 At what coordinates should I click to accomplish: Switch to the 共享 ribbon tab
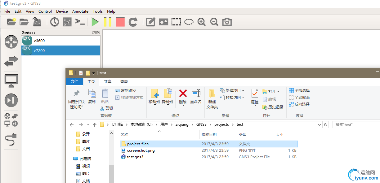[108, 81]
